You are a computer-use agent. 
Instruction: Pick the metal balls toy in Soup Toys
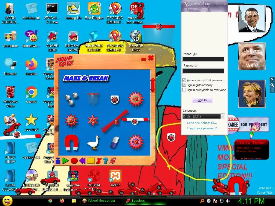[x=71, y=99]
